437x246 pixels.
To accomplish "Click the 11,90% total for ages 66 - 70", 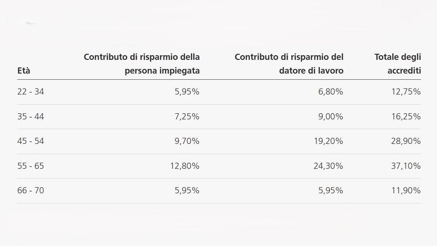I will pyautogui.click(x=406, y=190).
